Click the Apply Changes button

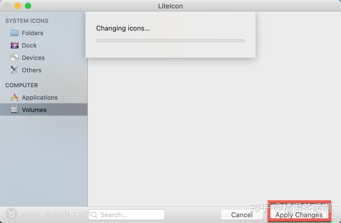(299, 215)
